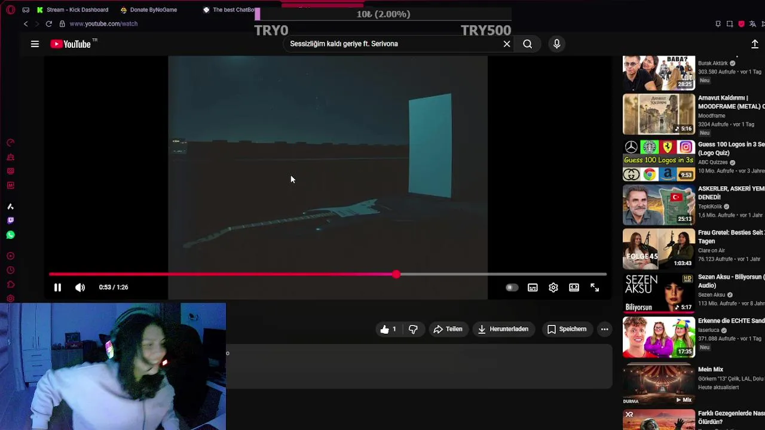Open the page translate icon

[x=752, y=24]
